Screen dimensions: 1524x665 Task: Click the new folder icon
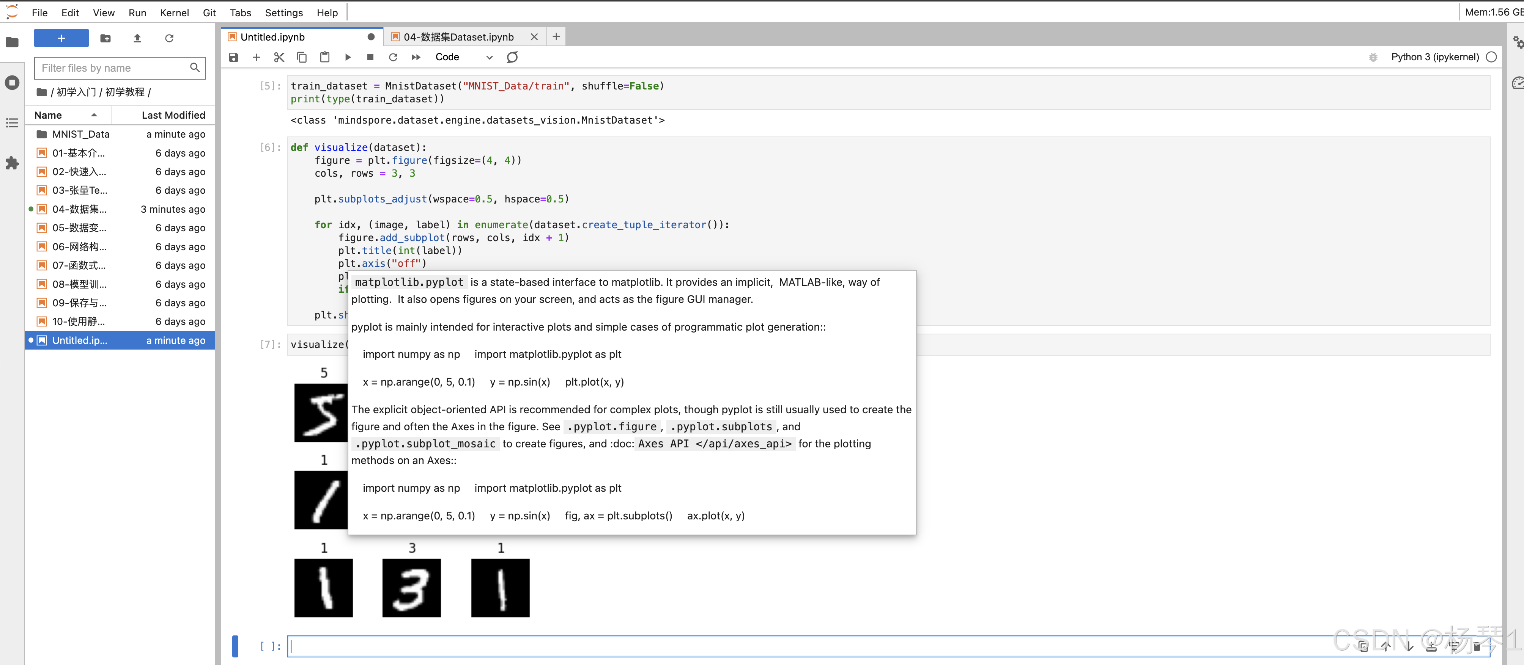click(x=105, y=38)
